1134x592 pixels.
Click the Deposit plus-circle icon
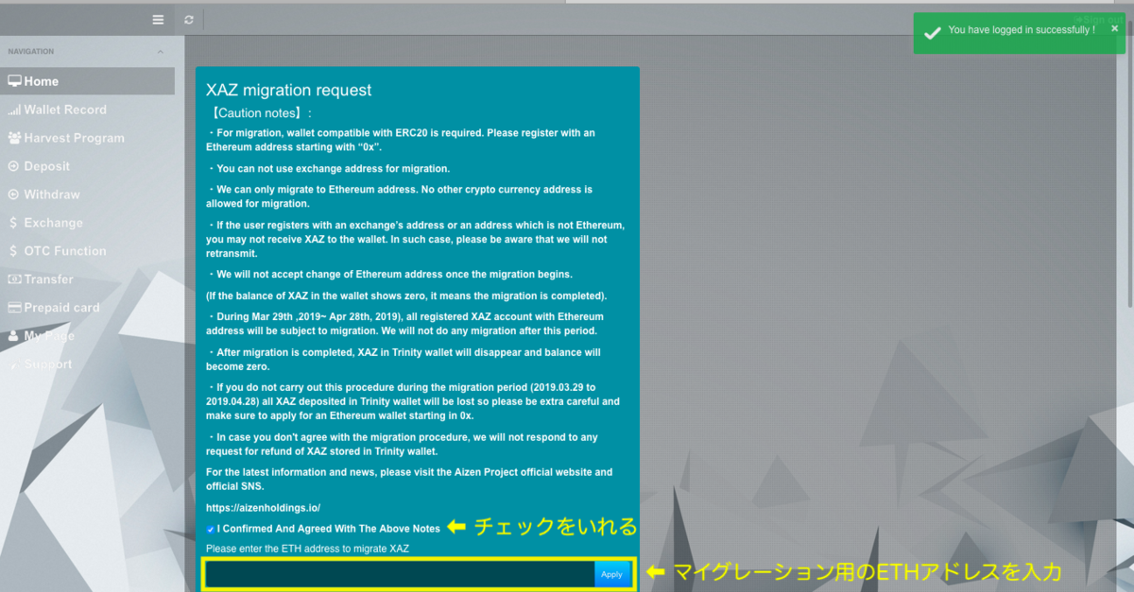[13, 166]
